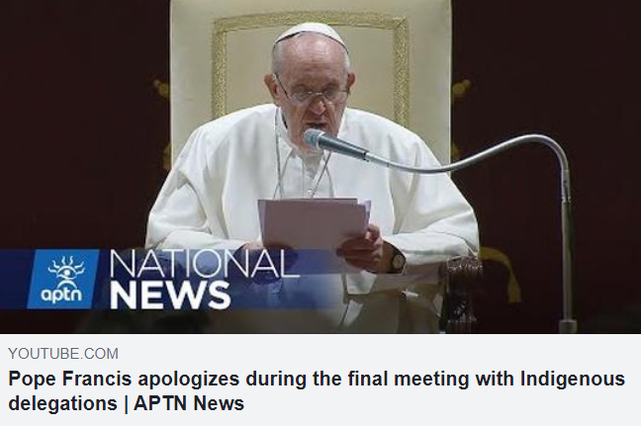Click the YOUTUBE.COM source label
Viewport: 641px width, 426px height.
(63, 353)
